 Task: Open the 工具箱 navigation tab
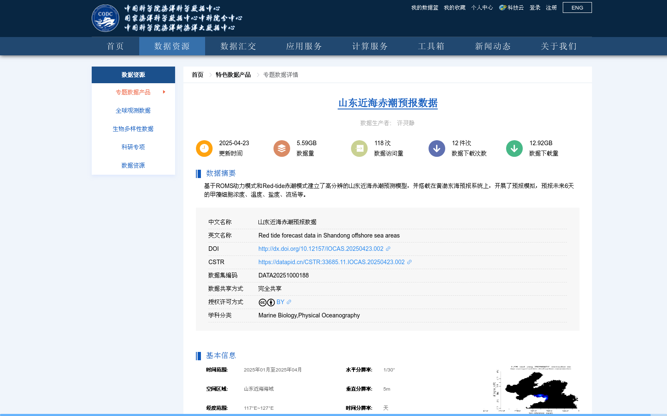pos(431,46)
